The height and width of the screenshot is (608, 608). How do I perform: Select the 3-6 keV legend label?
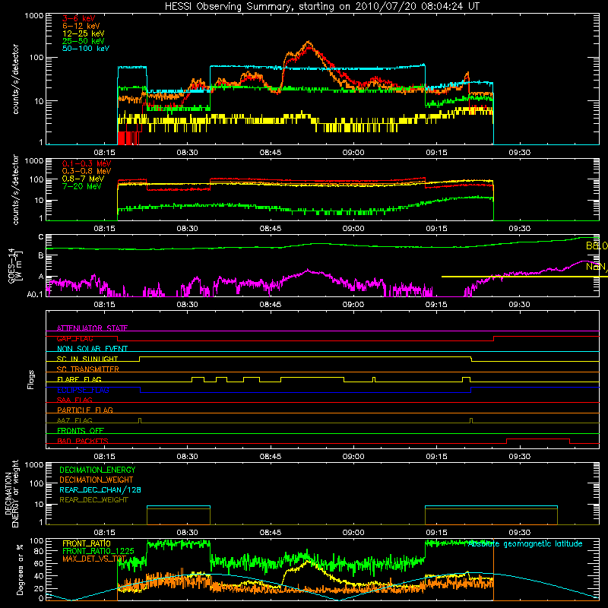(78, 18)
